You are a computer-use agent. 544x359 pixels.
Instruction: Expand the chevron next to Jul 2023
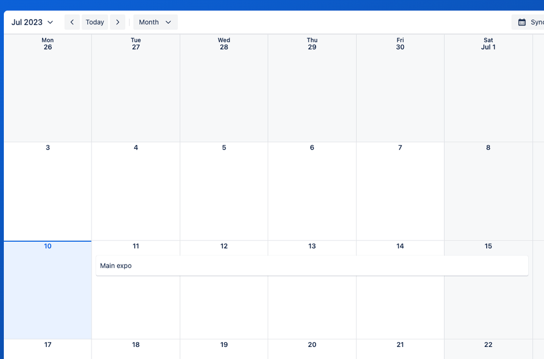tap(50, 22)
